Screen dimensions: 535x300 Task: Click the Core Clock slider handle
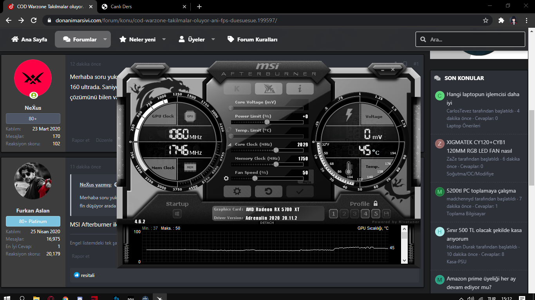point(276,150)
